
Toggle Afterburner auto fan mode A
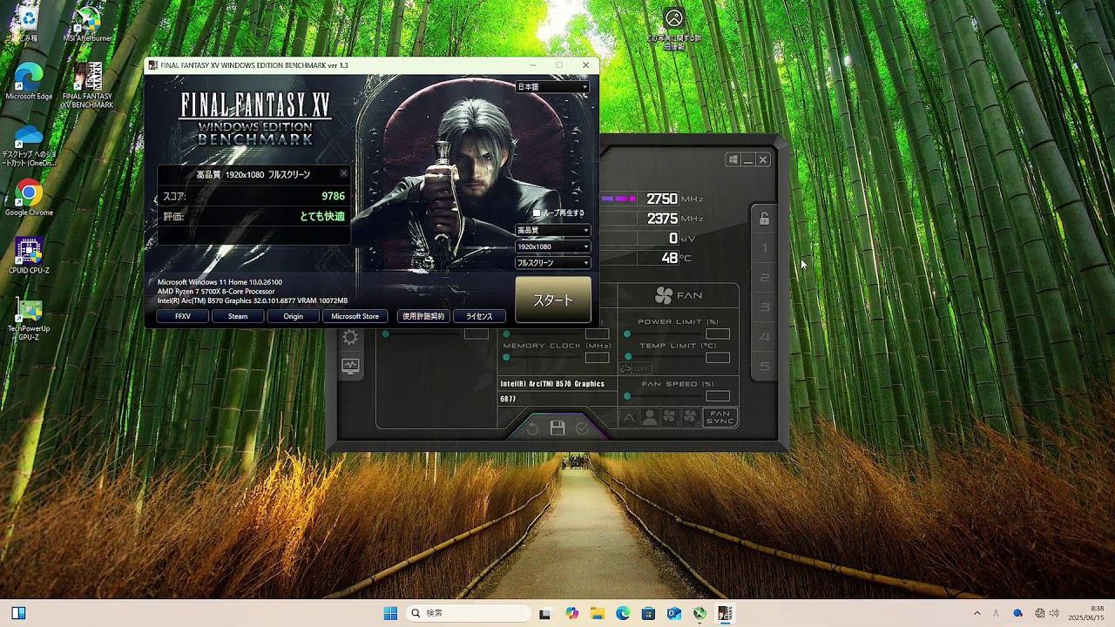tap(629, 418)
